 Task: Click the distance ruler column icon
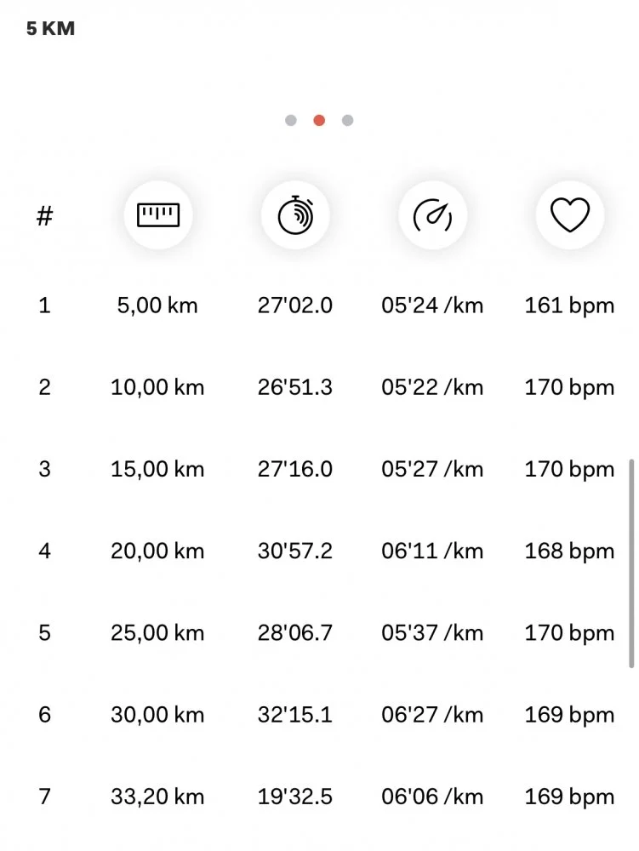point(157,215)
